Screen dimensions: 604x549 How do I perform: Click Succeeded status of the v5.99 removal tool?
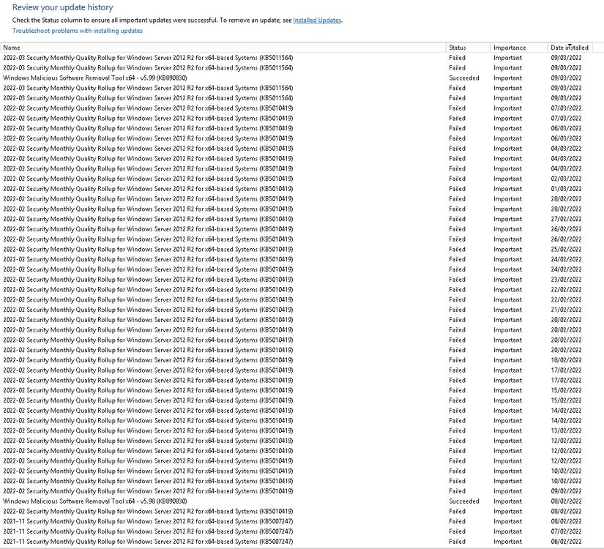[x=463, y=78]
